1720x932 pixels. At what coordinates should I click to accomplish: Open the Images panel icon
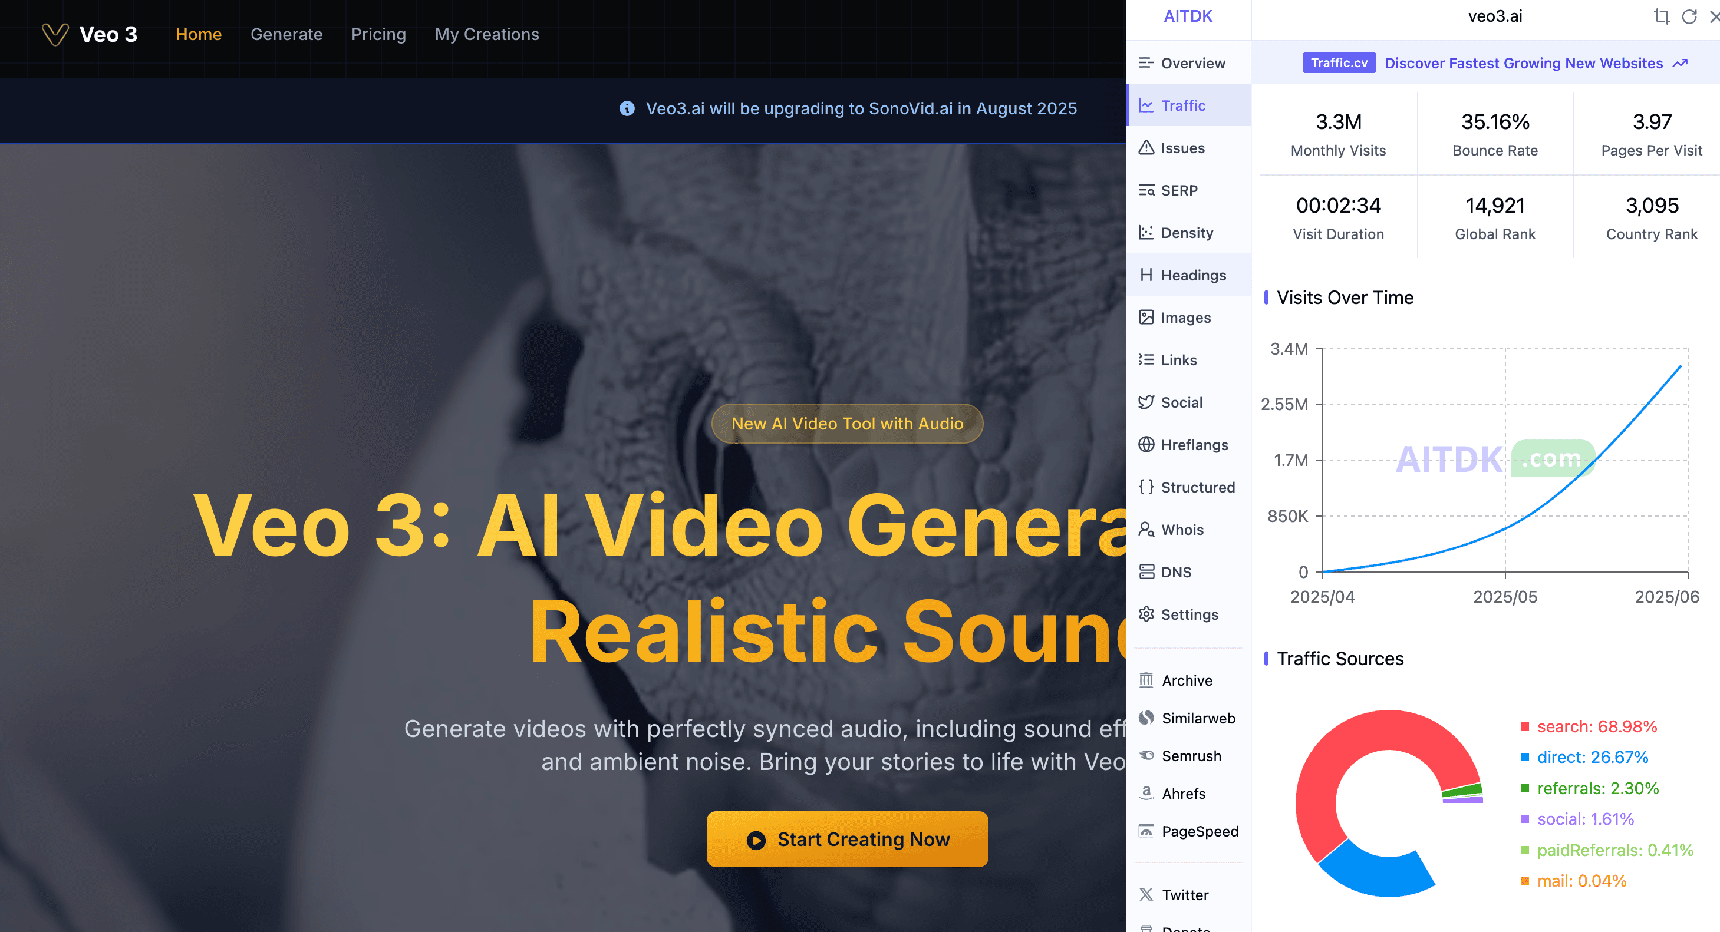(x=1146, y=317)
